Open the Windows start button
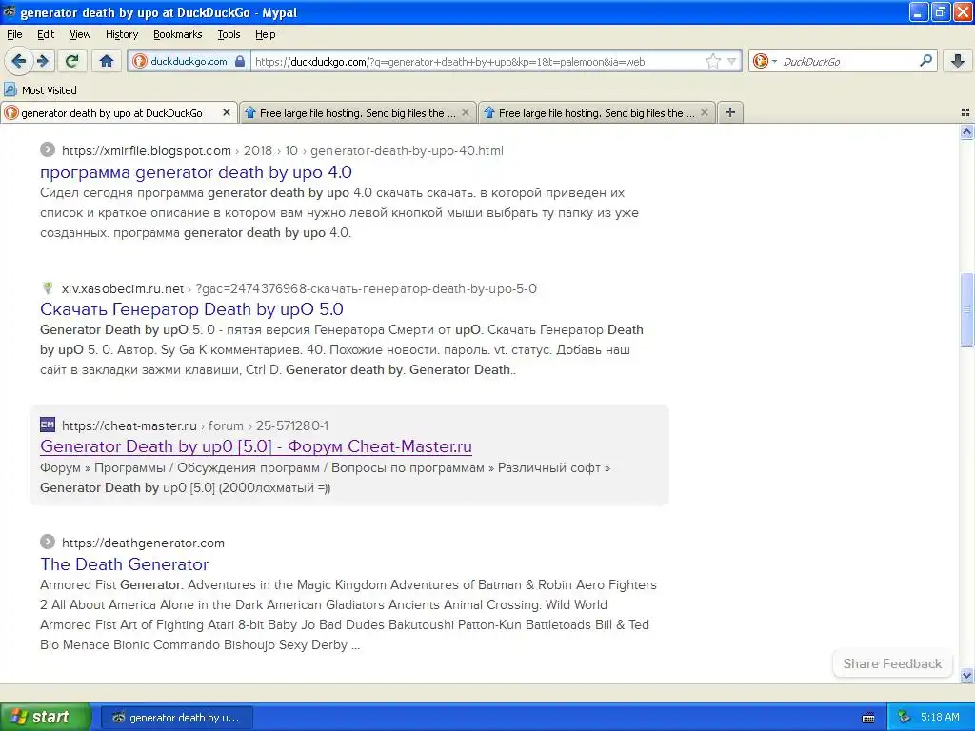The image size is (975, 731). click(x=46, y=717)
